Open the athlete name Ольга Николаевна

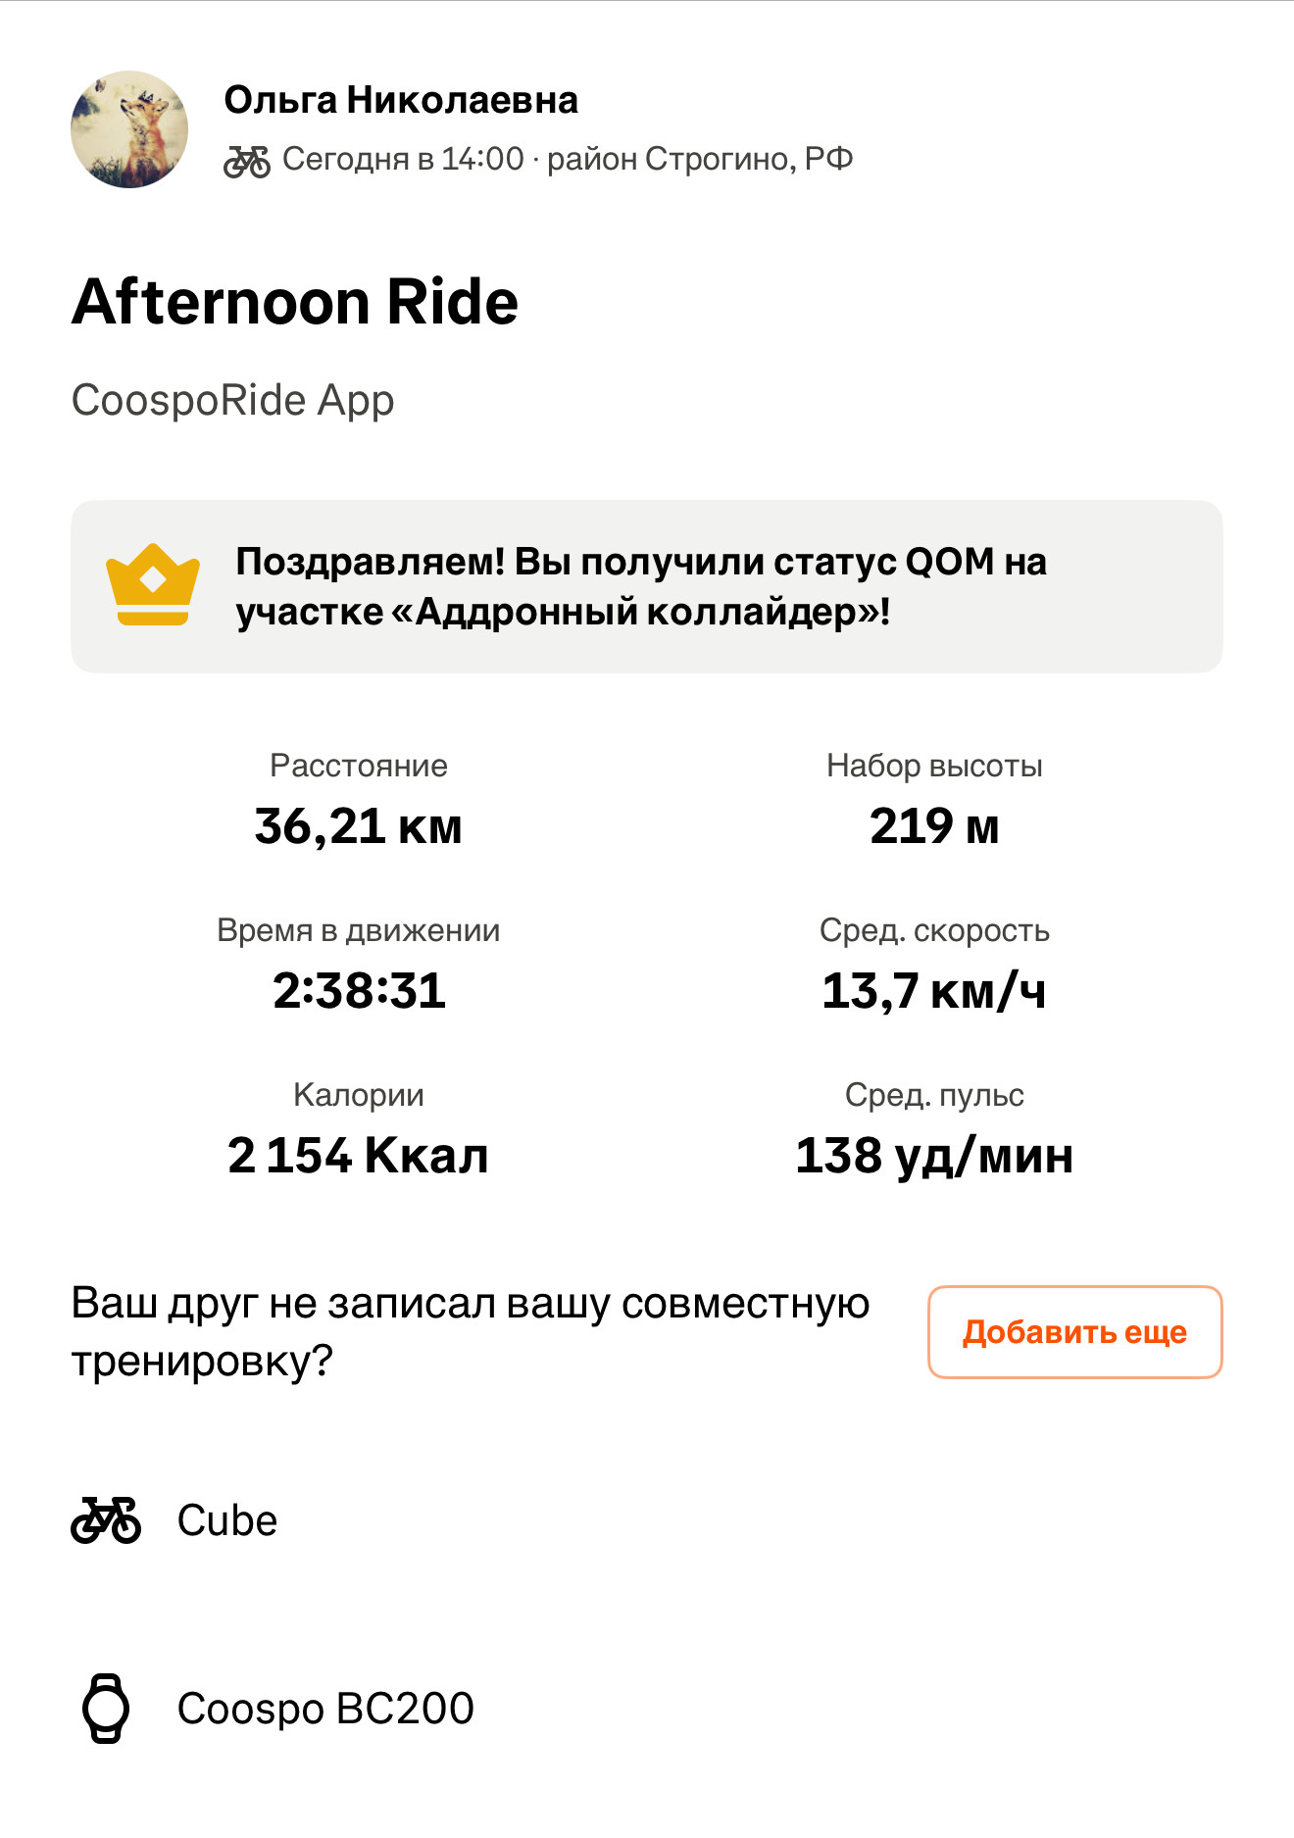[401, 100]
